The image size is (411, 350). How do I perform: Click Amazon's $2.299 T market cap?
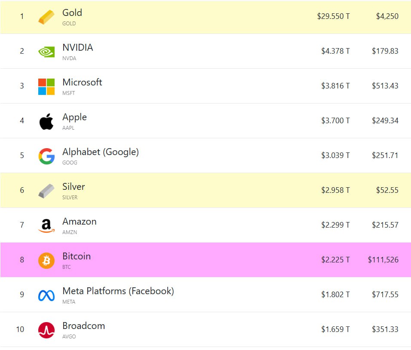[335, 225]
